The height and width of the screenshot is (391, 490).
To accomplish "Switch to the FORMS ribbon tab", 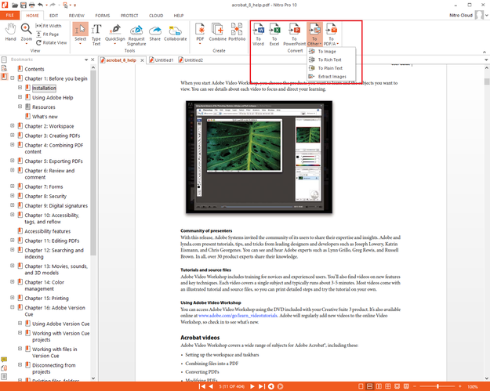I will click(x=103, y=16).
